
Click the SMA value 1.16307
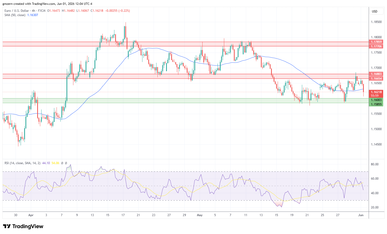point(33,15)
